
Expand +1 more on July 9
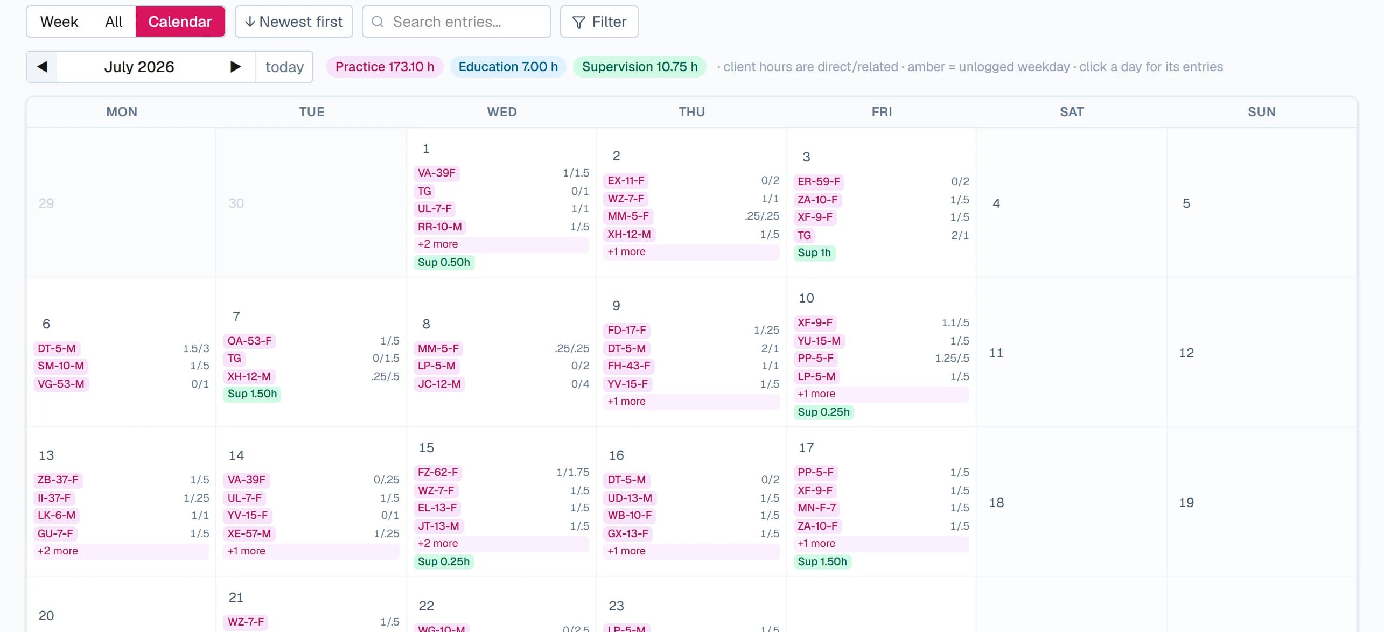pyautogui.click(x=691, y=402)
